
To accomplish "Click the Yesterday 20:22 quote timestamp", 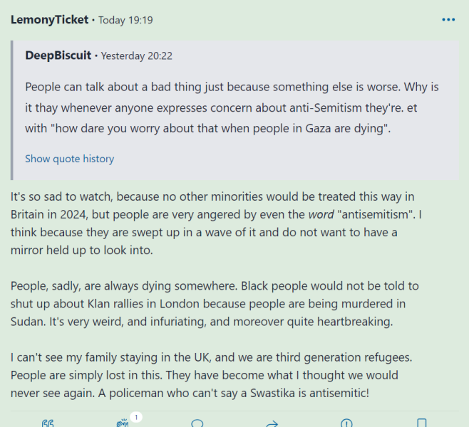I will [137, 56].
